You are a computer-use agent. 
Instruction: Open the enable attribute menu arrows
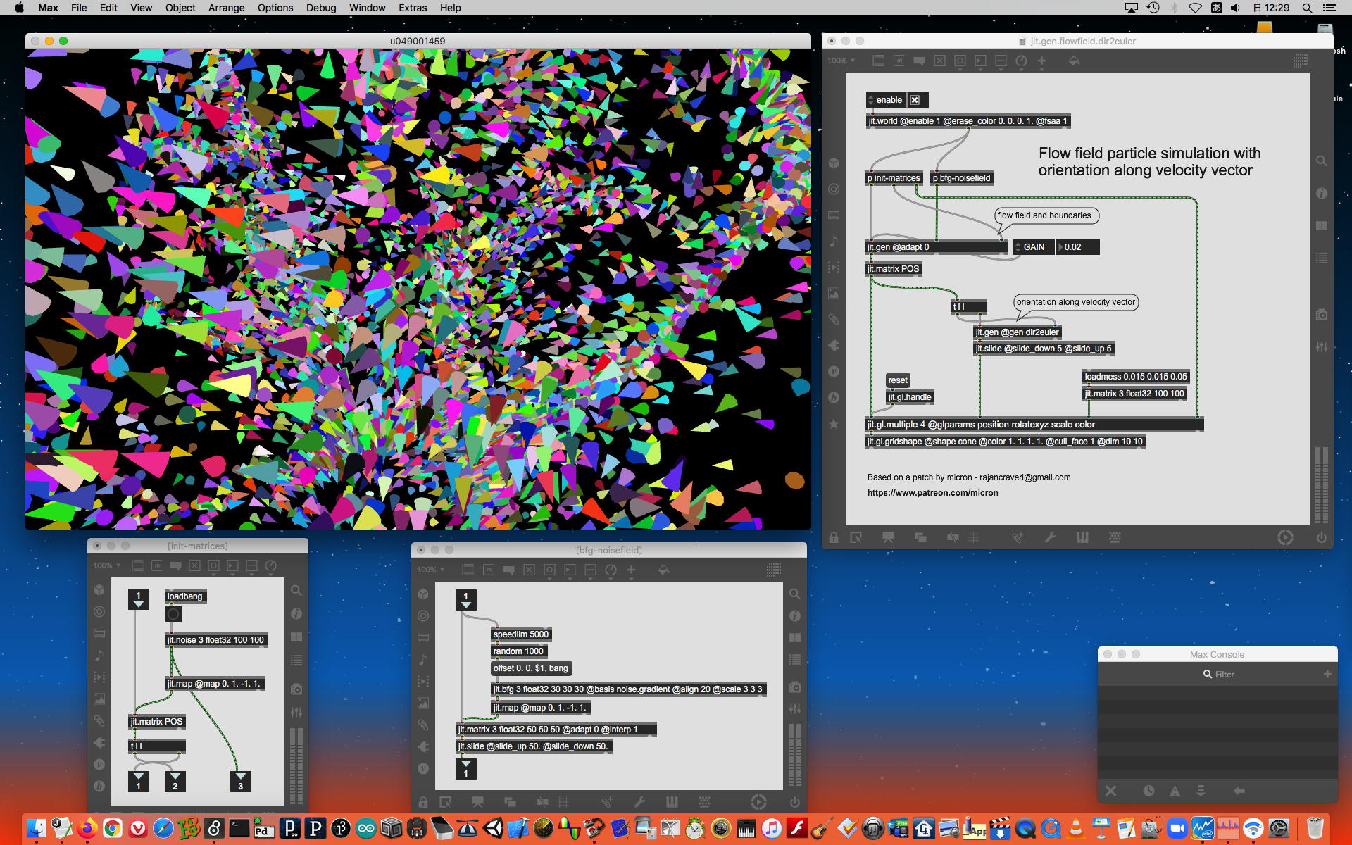tap(871, 100)
